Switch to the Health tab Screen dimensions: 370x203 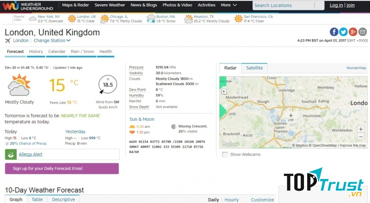106,52
